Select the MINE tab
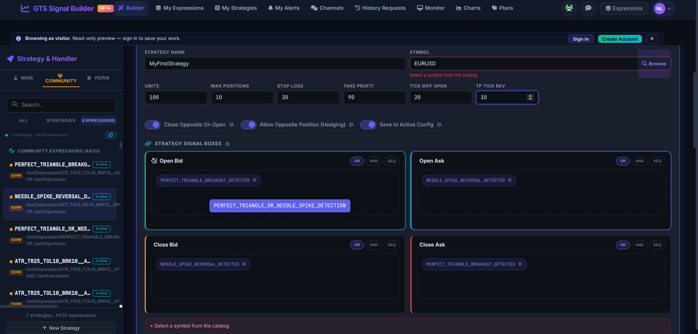This screenshot has width=698, height=334. click(x=24, y=78)
